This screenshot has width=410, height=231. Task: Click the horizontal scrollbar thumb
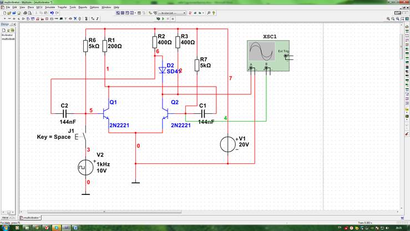click(x=104, y=212)
